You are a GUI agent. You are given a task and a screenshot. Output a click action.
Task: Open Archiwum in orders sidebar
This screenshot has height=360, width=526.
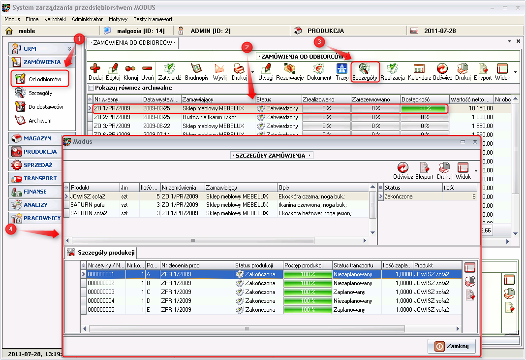point(40,121)
